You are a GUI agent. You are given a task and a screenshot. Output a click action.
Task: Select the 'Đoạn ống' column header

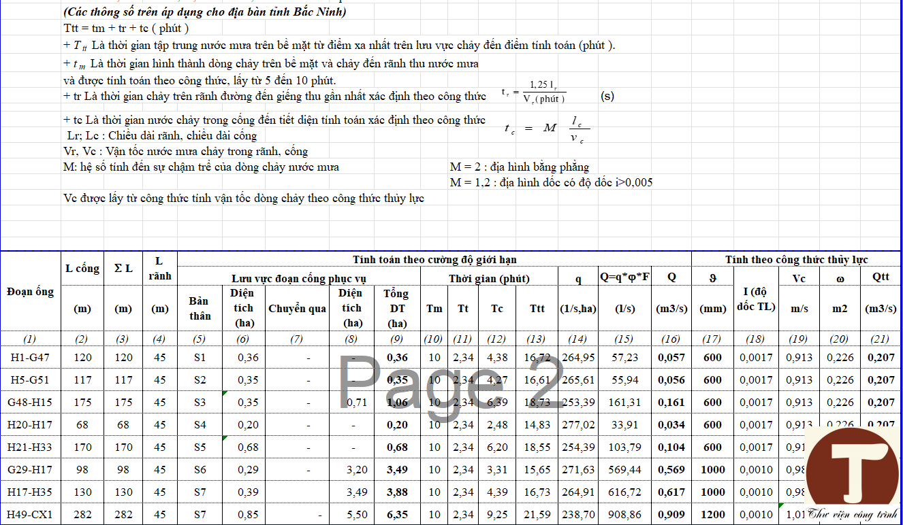(x=30, y=291)
